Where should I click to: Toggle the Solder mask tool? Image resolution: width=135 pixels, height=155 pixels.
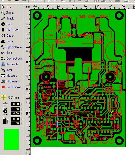tap(12, 87)
